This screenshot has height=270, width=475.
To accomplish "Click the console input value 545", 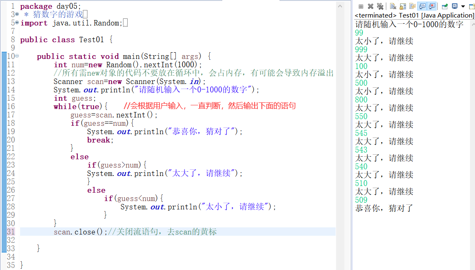I will (x=361, y=133).
